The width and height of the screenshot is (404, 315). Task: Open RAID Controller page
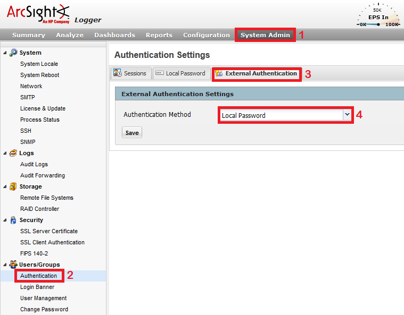[x=40, y=209]
